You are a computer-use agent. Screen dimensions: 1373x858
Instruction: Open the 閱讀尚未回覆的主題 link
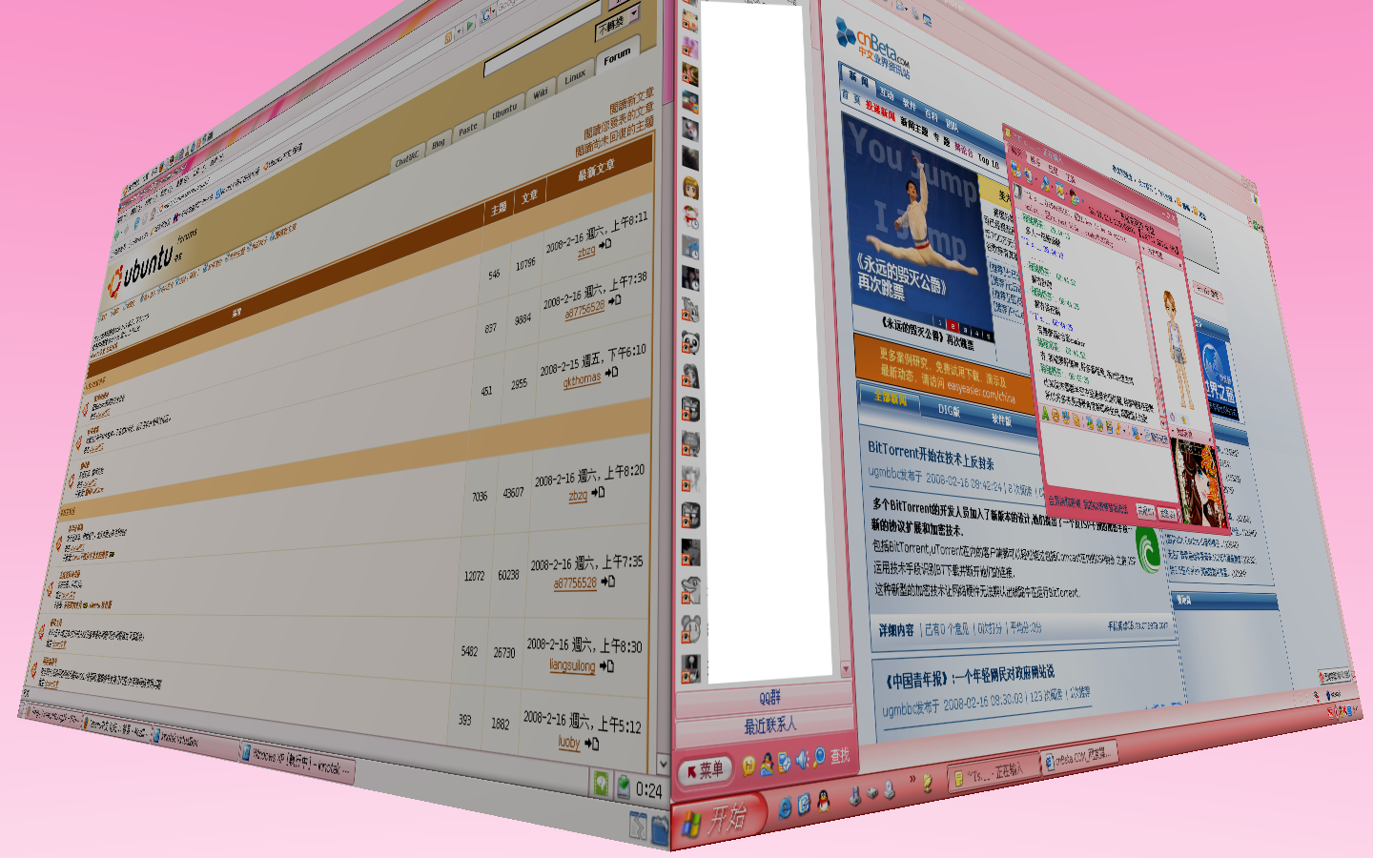pos(614,138)
